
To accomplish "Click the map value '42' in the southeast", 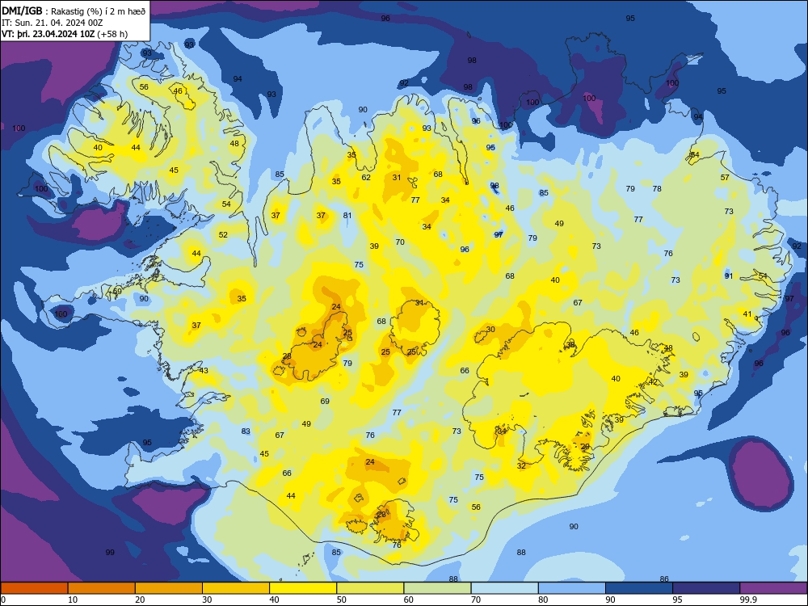I will (x=653, y=382).
